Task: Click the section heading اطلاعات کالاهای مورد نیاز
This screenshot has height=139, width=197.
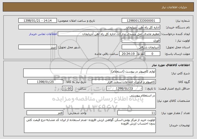Action: pos(171,65)
